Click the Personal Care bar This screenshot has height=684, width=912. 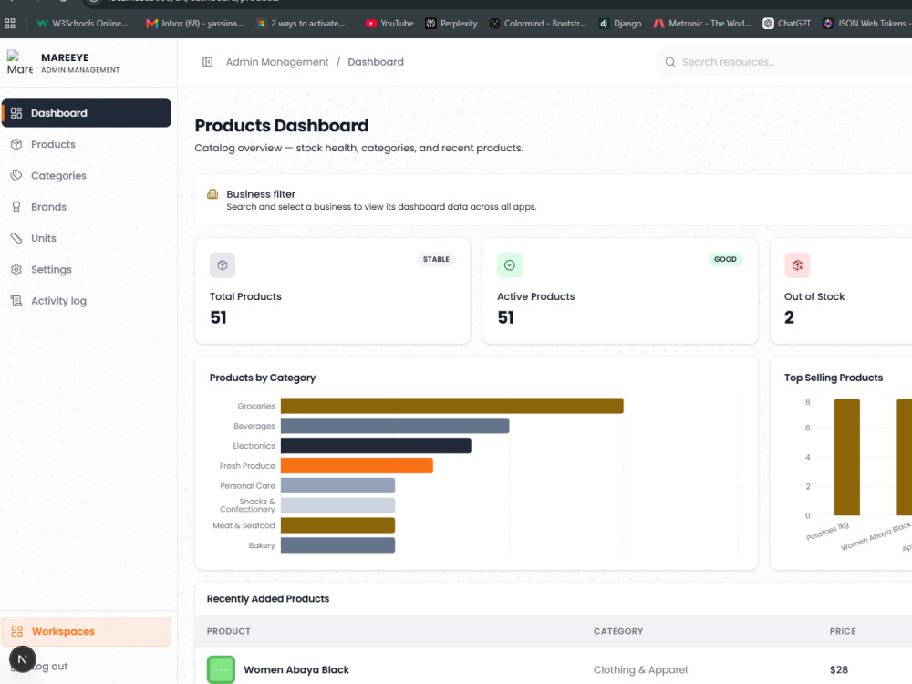(x=338, y=486)
